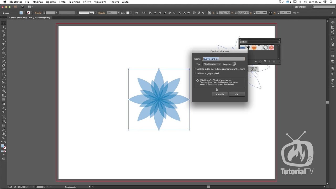Screen dimensions: 336x189
Task: Open the arrange documents dropdown
Action: tap(30, 7)
